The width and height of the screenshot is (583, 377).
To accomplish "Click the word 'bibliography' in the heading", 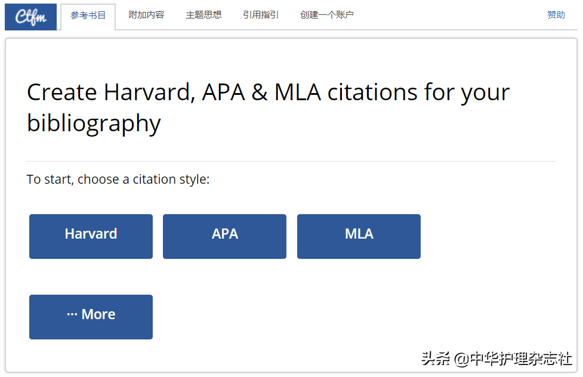I will pos(94,123).
